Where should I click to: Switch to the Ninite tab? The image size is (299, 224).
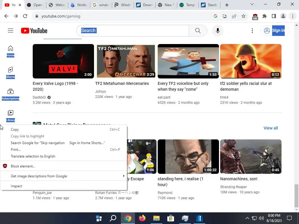[79, 5]
